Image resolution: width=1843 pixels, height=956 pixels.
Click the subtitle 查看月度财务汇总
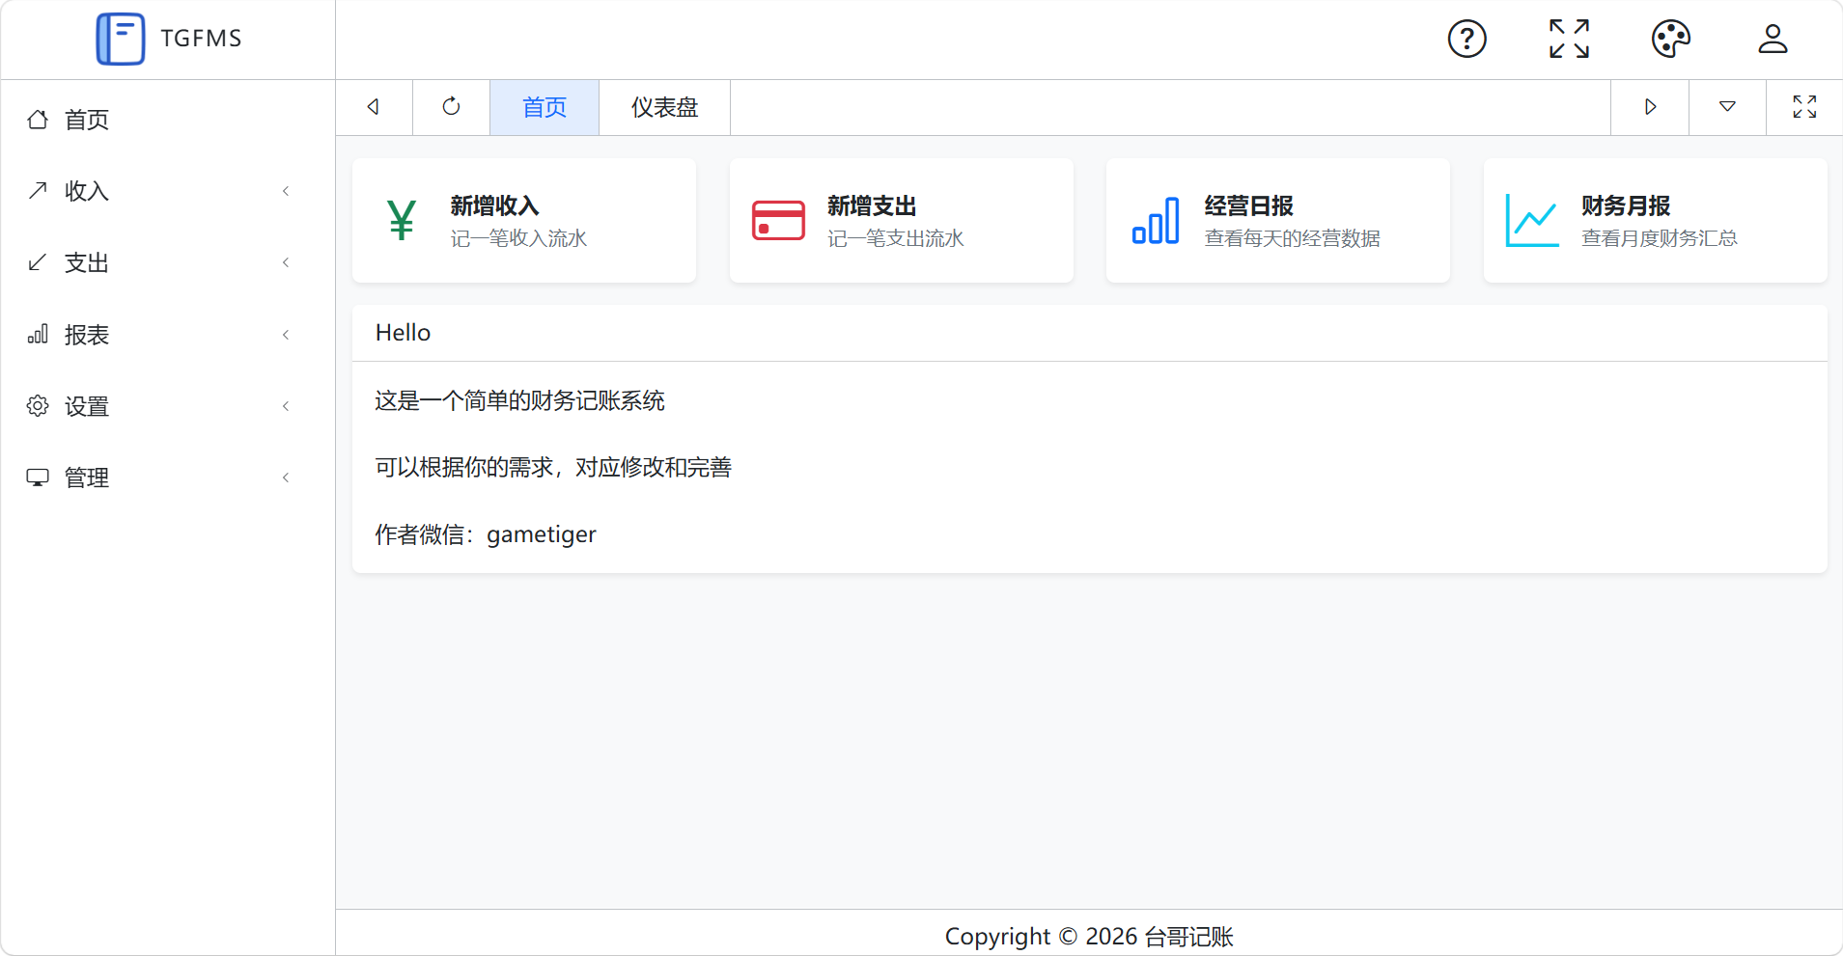(x=1659, y=238)
